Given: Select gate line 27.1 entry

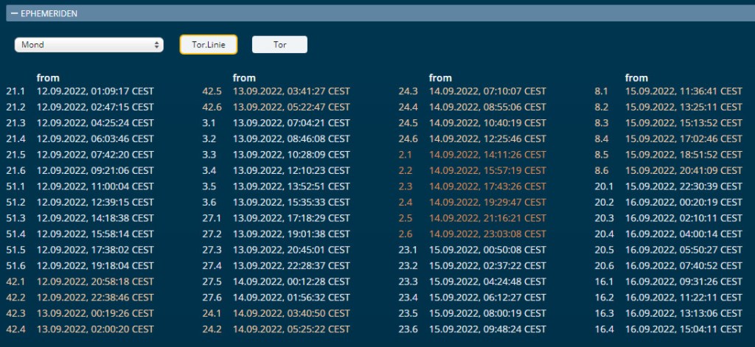Looking at the screenshot, I should [212, 218].
